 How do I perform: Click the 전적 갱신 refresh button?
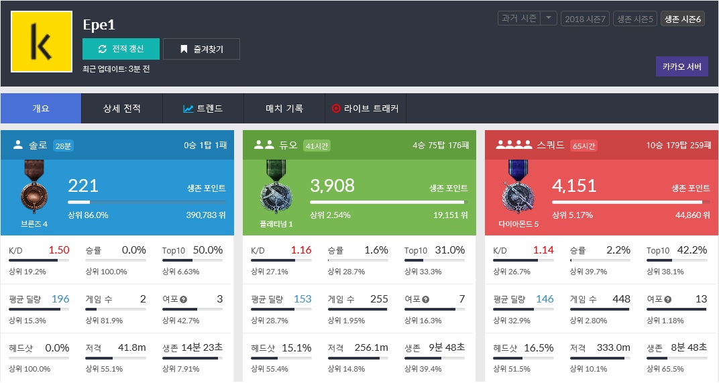coord(121,49)
